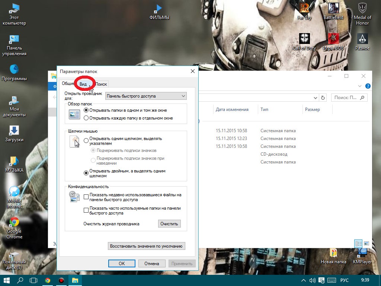Click File Explorer taskbar icon
This screenshot has height=286, width=381.
(75, 280)
